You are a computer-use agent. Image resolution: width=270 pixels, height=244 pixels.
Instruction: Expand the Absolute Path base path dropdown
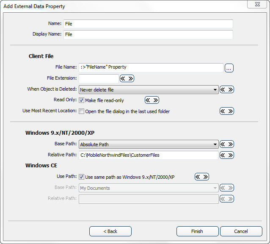pyautogui.click(x=149, y=144)
